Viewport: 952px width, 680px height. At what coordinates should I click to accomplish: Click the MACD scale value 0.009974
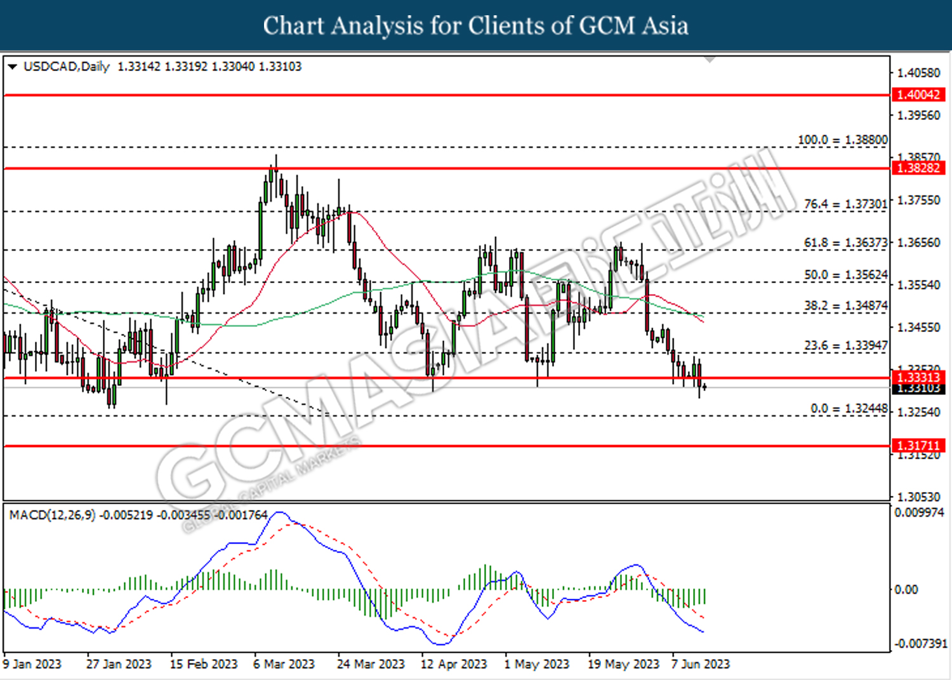tap(920, 512)
